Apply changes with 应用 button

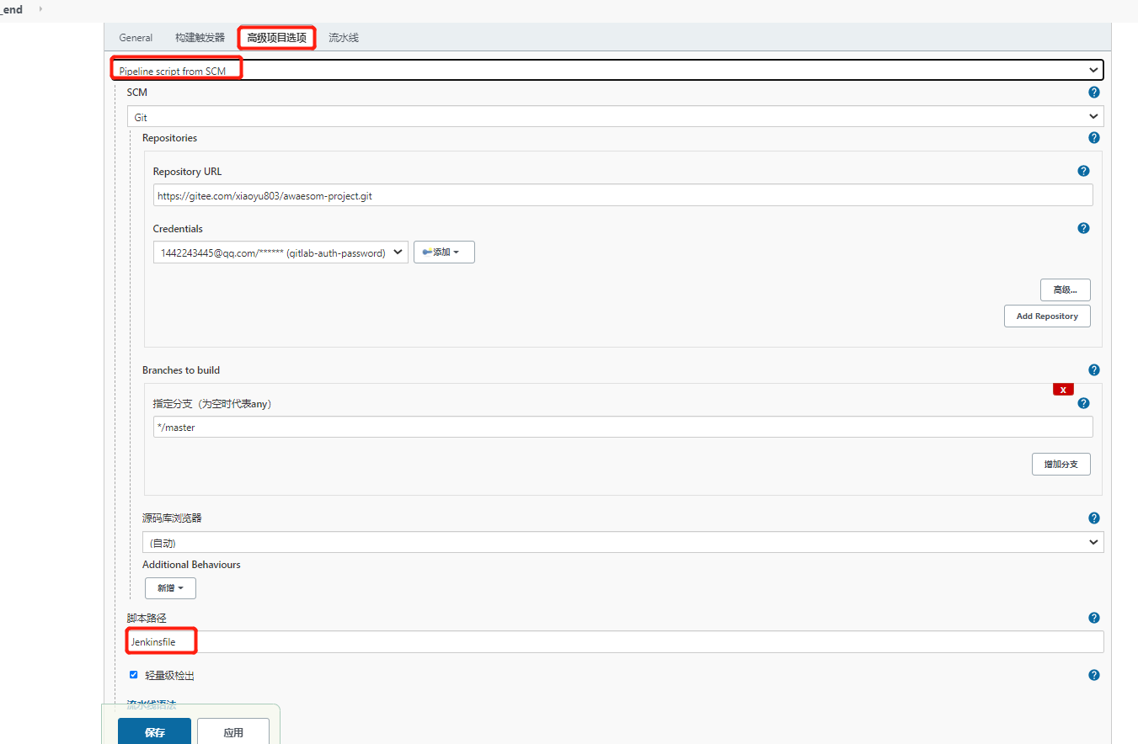point(233,732)
